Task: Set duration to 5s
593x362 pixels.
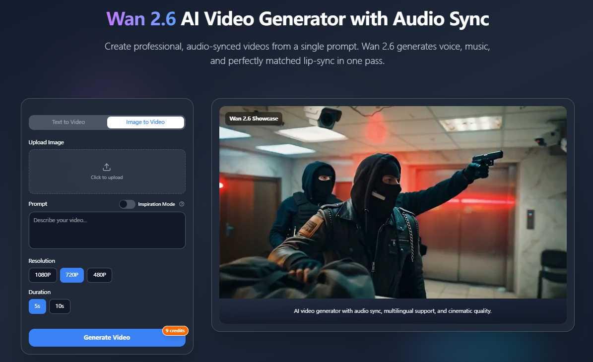Action: point(37,306)
